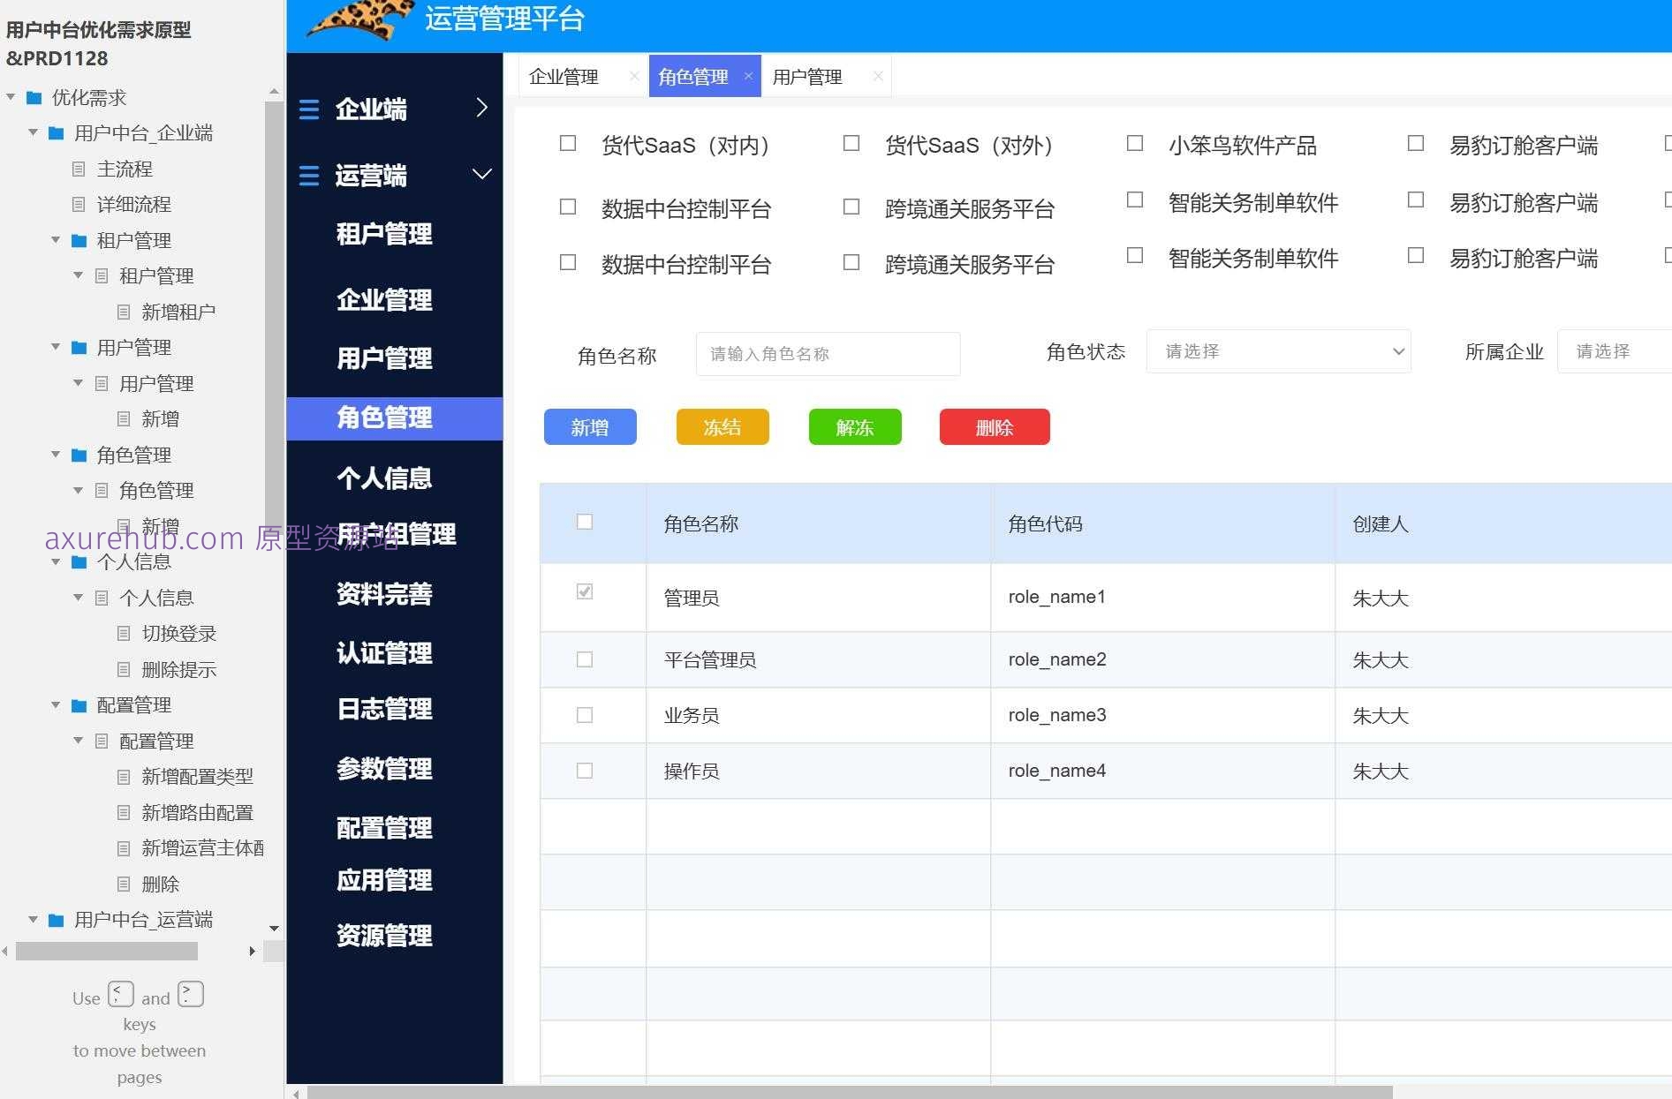Screen dimensions: 1672x1099
Task: Close the 角色管理 tab
Action: click(x=749, y=76)
